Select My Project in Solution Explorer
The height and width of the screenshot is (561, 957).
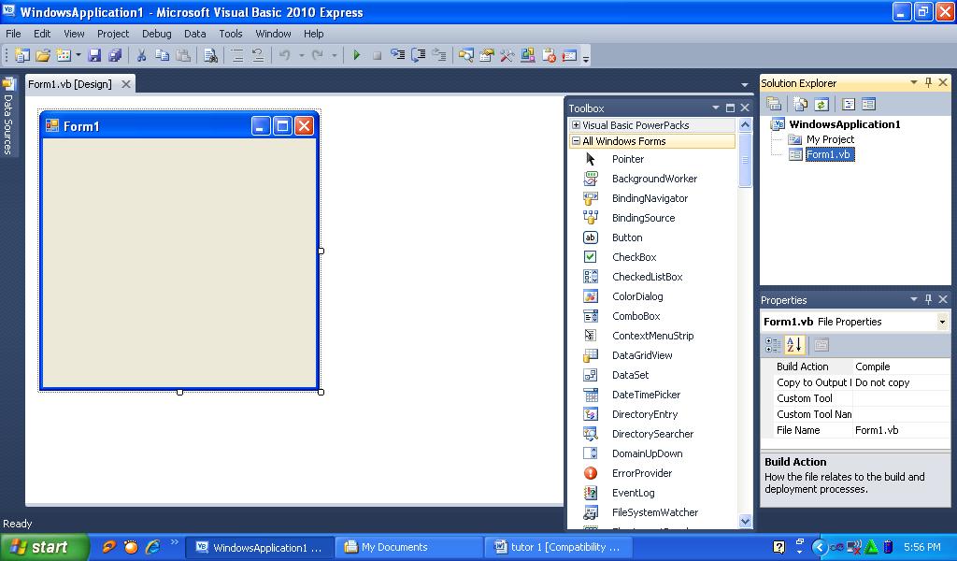(x=830, y=139)
